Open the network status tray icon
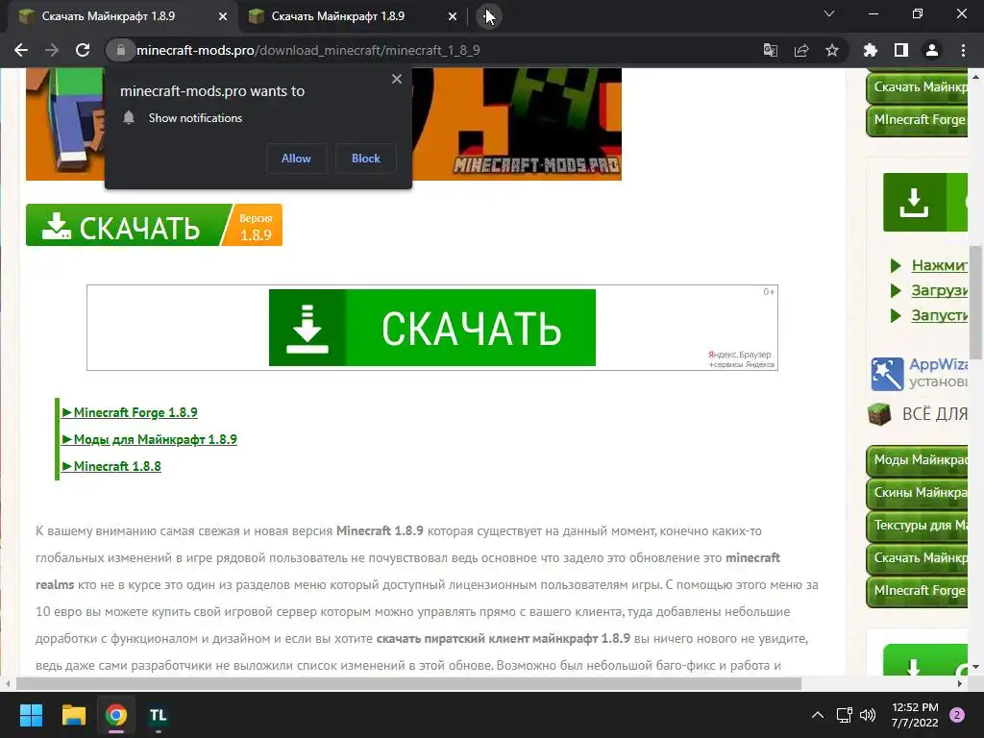This screenshot has width=984, height=738. coord(844,715)
